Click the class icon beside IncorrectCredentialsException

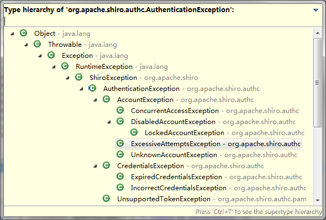(x=120, y=187)
